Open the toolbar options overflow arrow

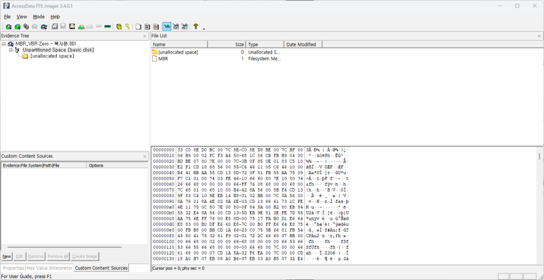click(204, 29)
